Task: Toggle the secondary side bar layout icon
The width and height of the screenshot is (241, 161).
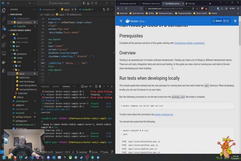Action: [x=92, y=3]
